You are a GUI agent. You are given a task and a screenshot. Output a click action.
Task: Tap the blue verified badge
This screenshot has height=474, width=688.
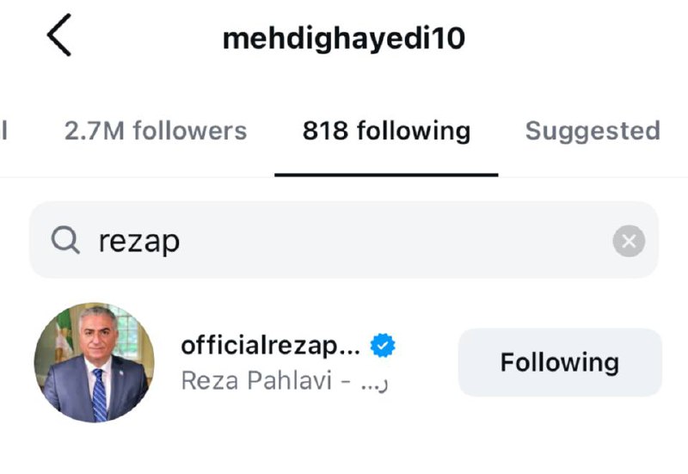383,346
